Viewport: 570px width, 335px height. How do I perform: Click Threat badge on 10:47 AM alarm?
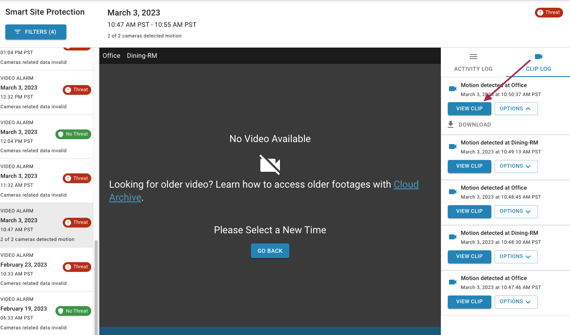[x=77, y=223]
